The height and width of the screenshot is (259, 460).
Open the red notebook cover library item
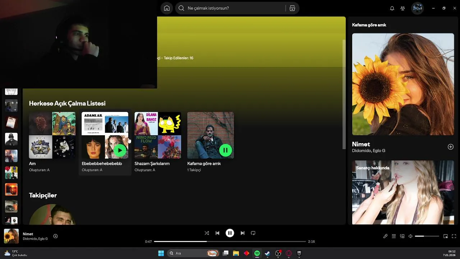pos(11,122)
